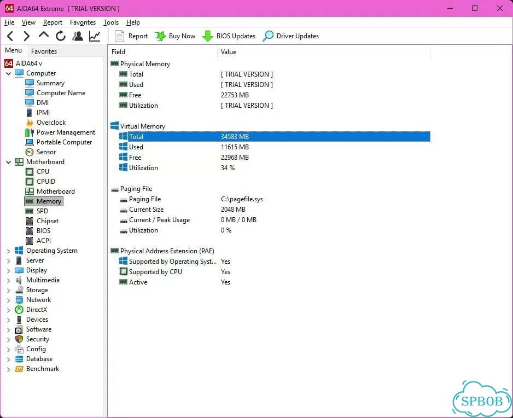Click the Report document icon in the toolbar
Image resolution: width=513 pixels, height=418 pixels.
[119, 36]
